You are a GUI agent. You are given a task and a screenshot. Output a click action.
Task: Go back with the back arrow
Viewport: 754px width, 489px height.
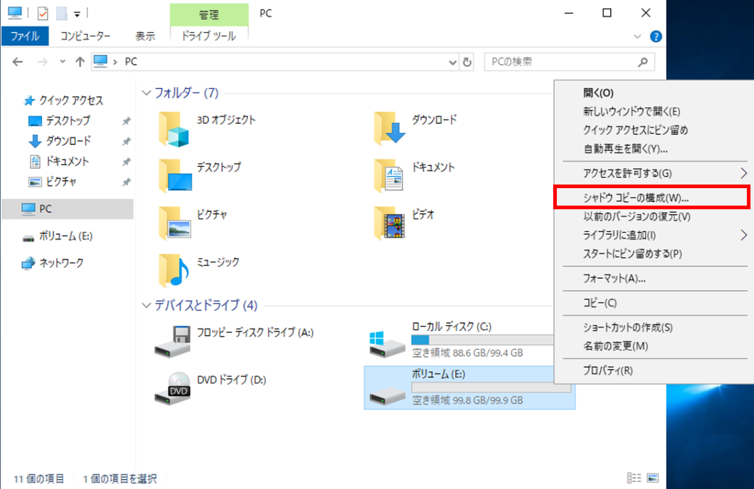coord(18,62)
